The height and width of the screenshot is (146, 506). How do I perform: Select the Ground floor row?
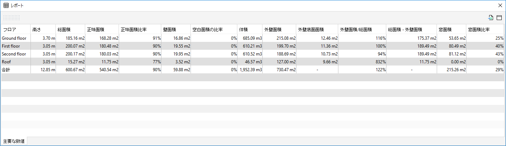(252, 38)
